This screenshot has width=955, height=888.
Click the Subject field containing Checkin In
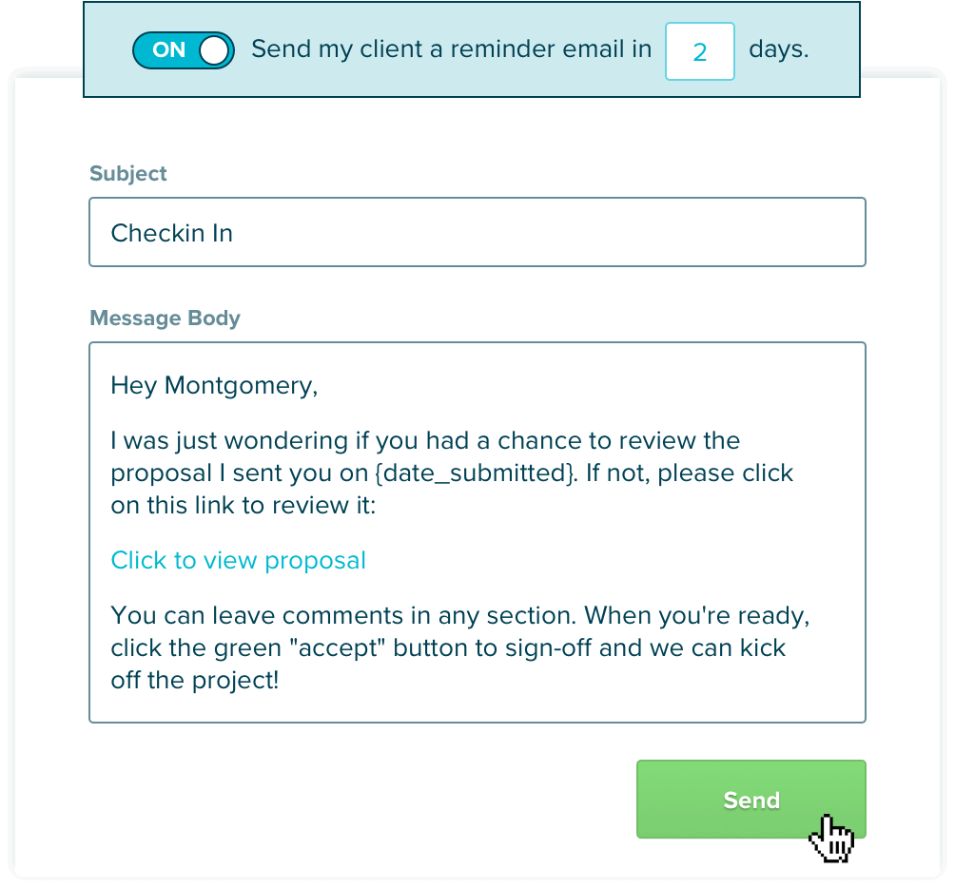coord(477,232)
